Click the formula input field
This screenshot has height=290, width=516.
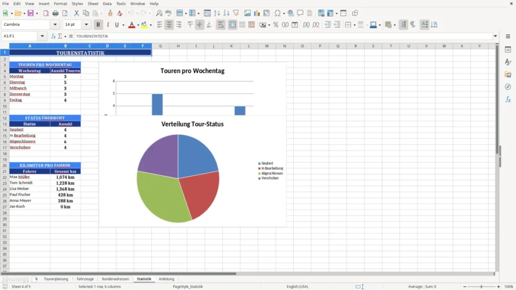283,36
